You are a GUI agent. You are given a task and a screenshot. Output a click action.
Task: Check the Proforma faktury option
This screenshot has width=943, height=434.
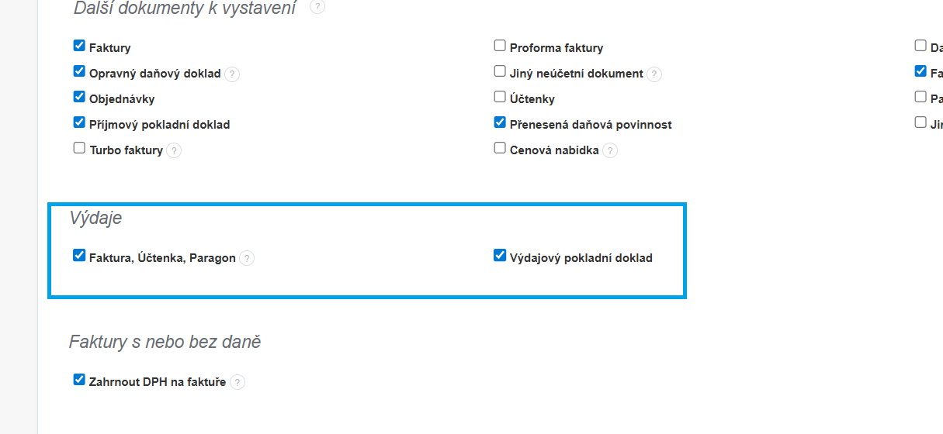(x=500, y=46)
